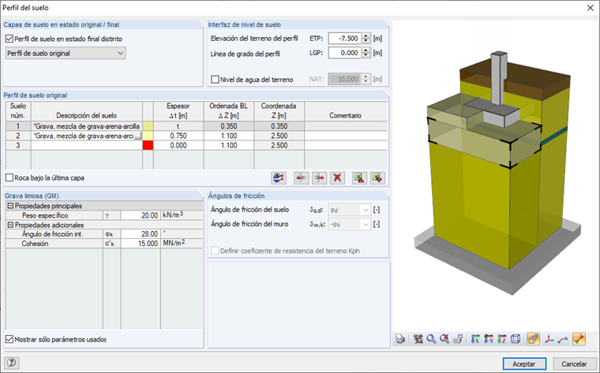Screen dimensions: 600x373
Task: Click the edit view settings icon
Action: (418, 339)
